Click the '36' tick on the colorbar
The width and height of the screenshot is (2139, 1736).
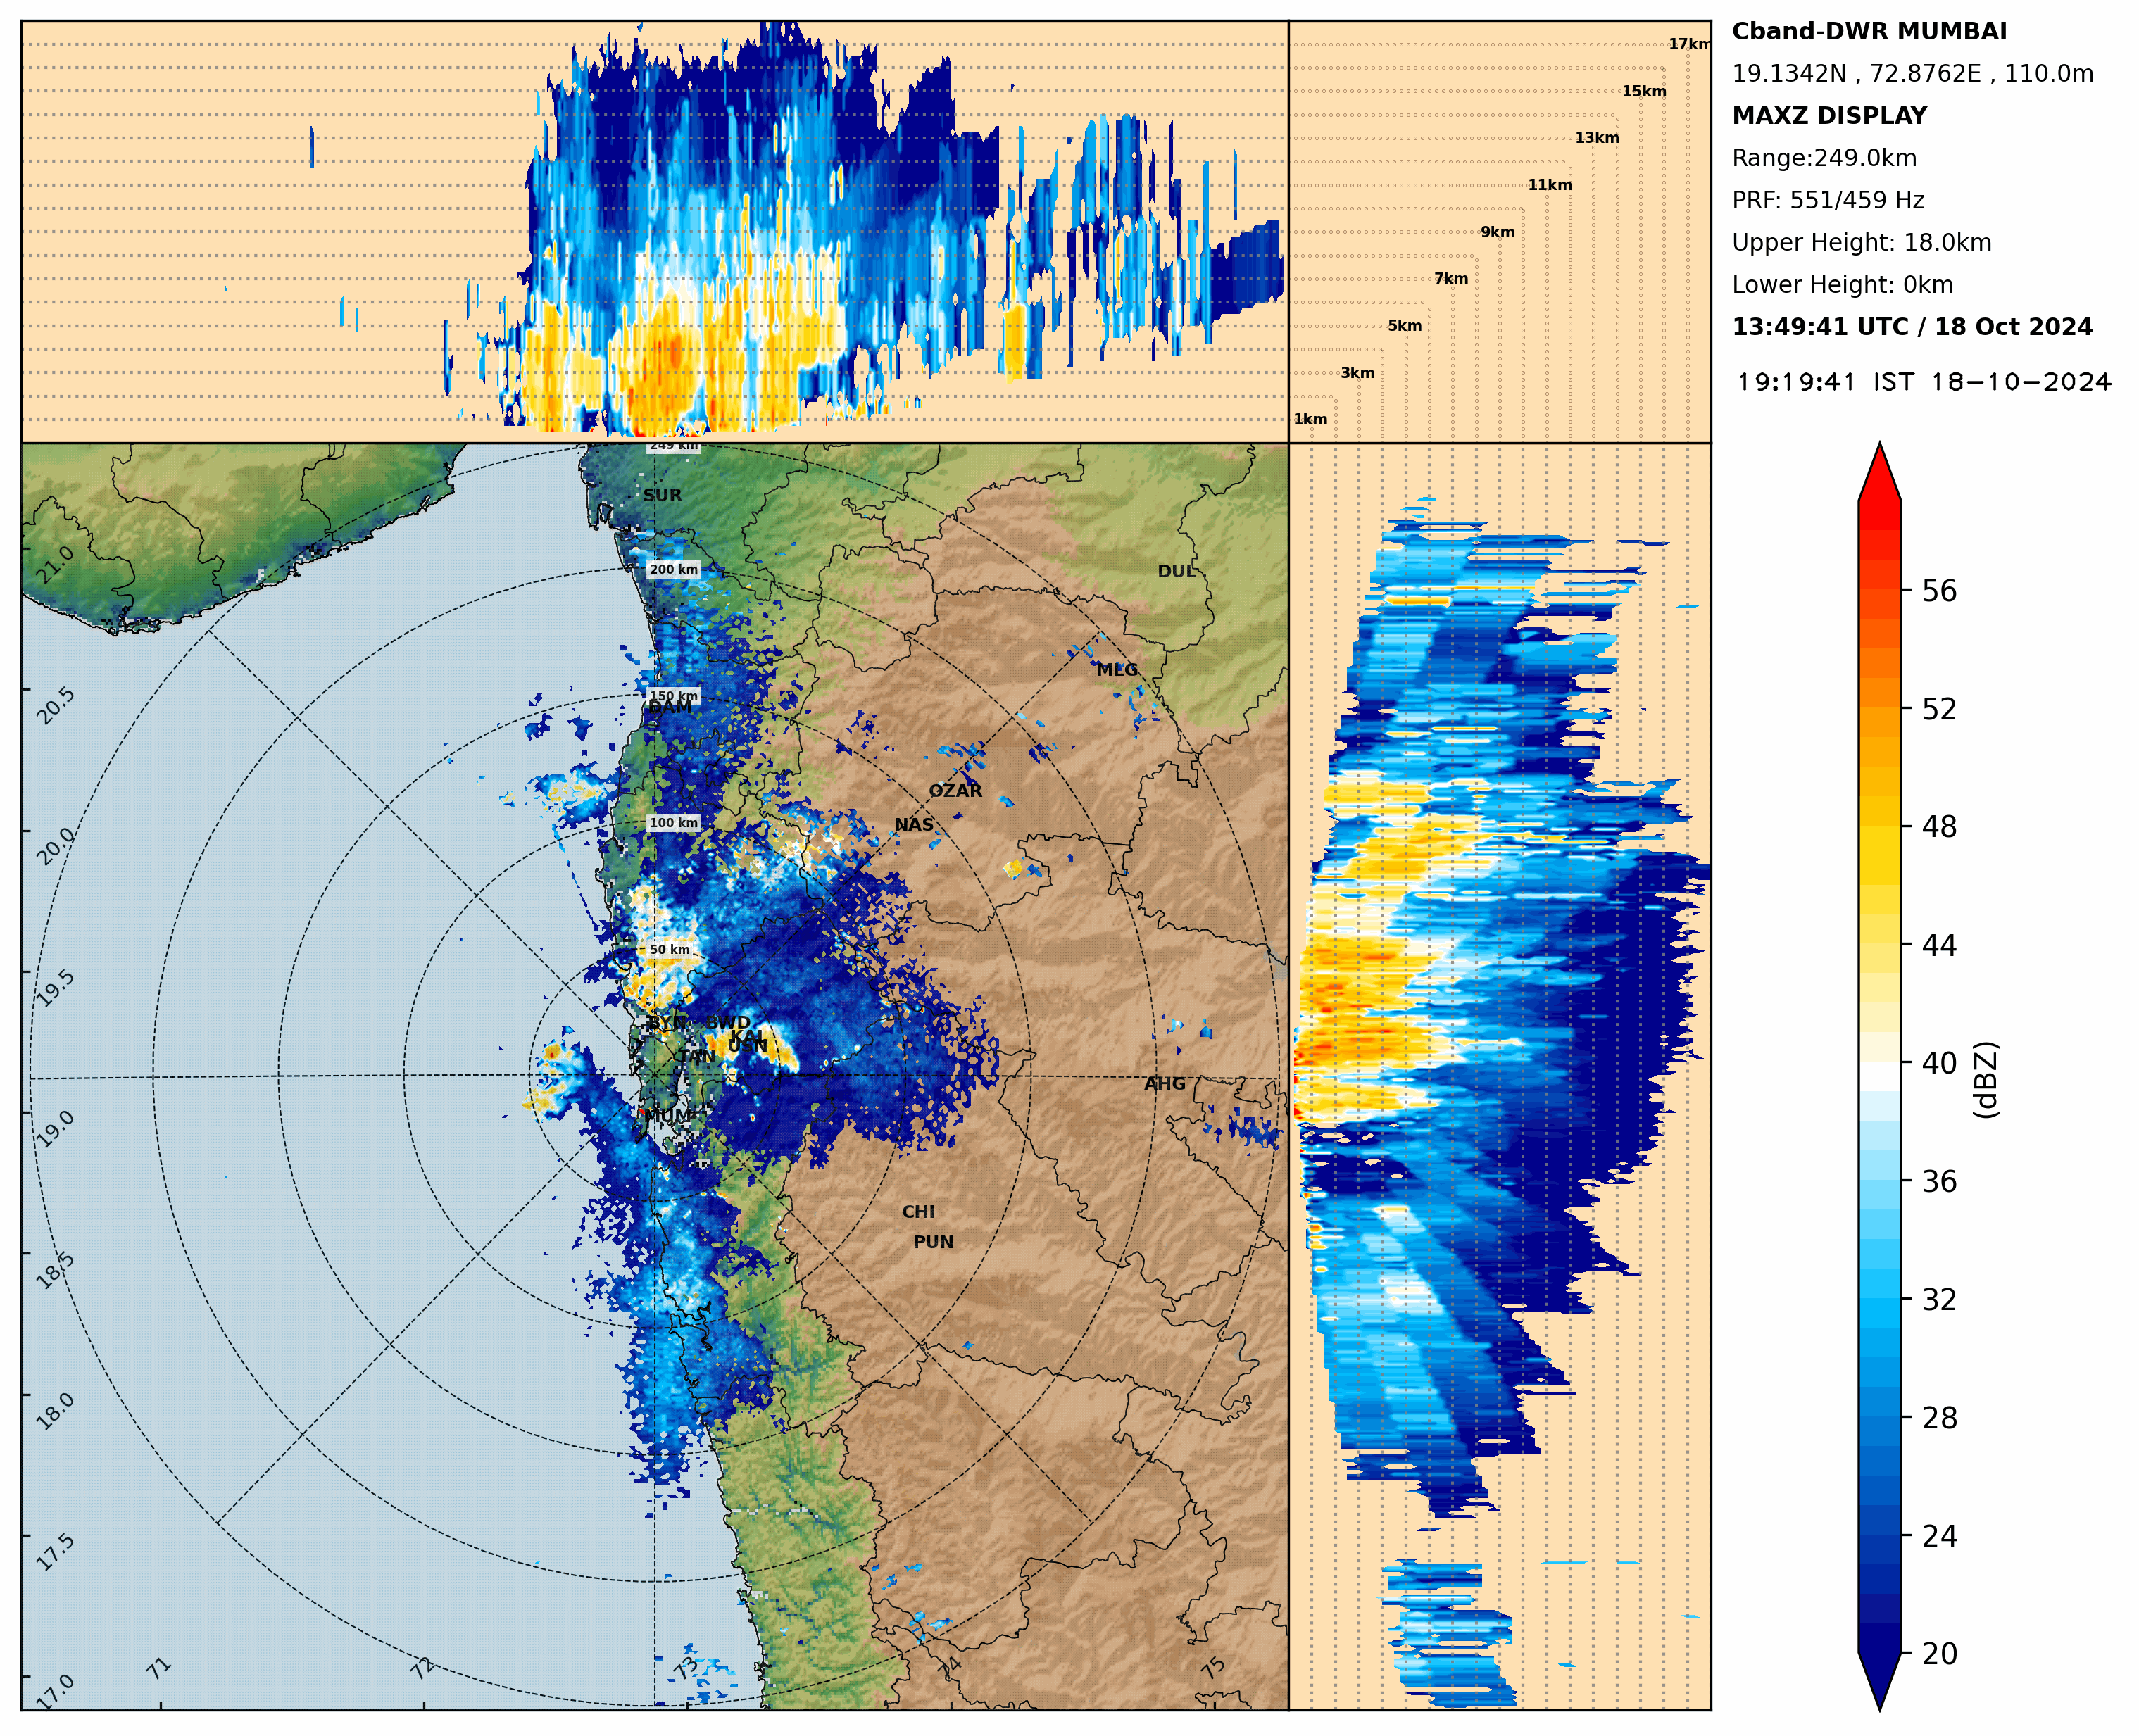(x=1938, y=1182)
